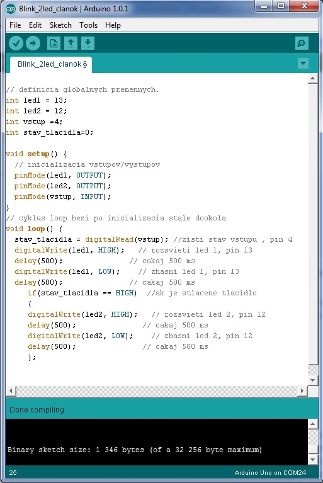Click 'digitalWrite(led1, HIGH);' statement
The width and height of the screenshot is (323, 483).
[x=69, y=250]
